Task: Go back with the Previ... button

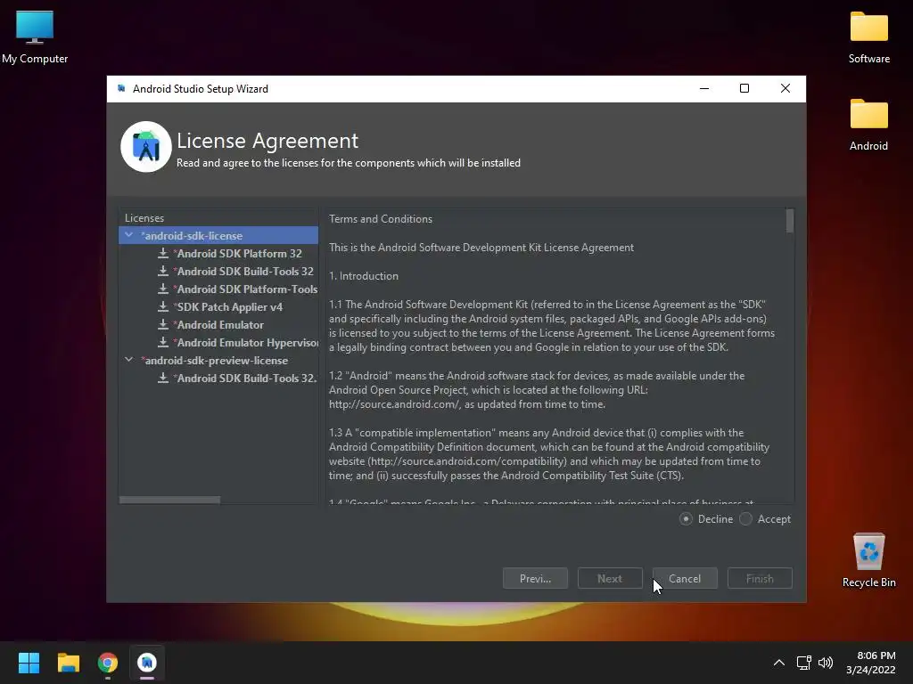Action: pos(535,578)
